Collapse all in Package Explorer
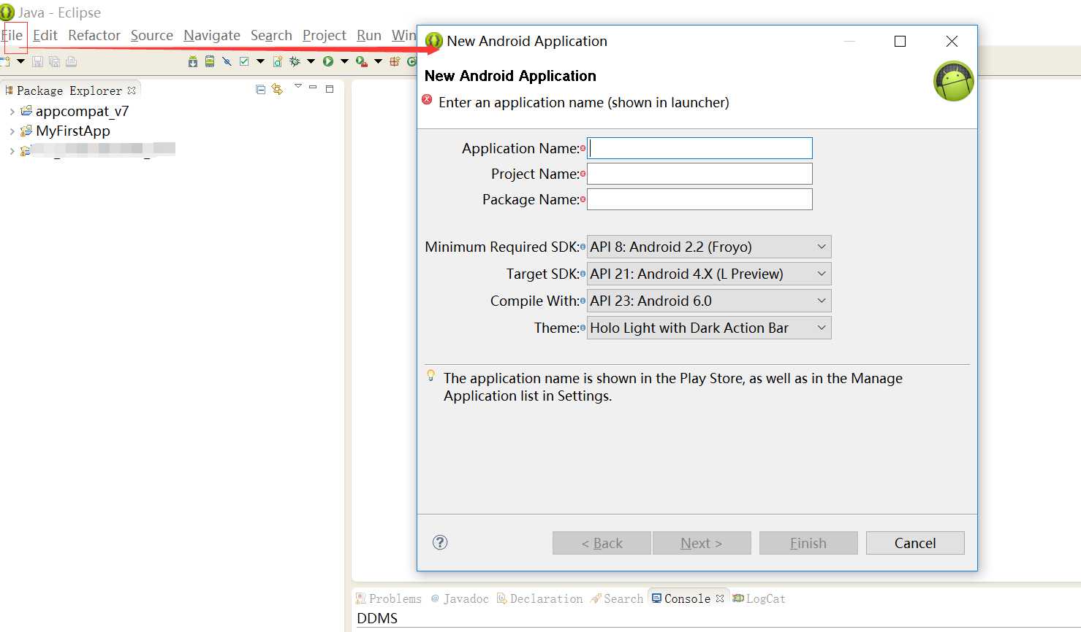The image size is (1081, 632). 260,89
